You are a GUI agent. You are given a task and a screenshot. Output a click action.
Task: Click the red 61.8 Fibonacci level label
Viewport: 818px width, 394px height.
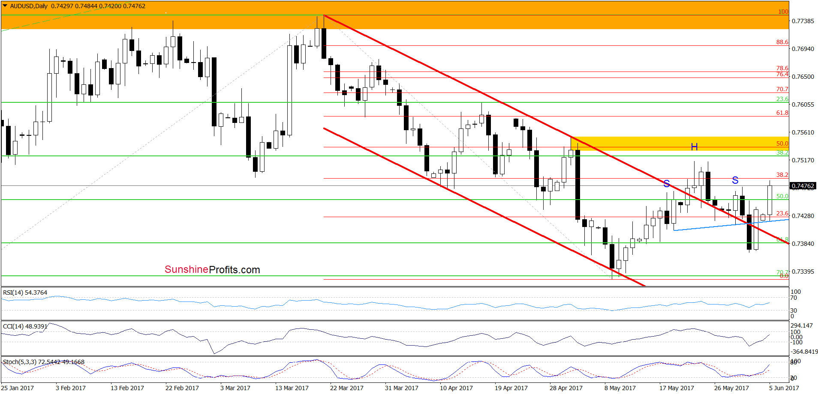[x=782, y=113]
